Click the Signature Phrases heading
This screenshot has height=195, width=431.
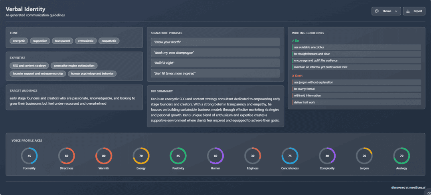[x=166, y=33]
